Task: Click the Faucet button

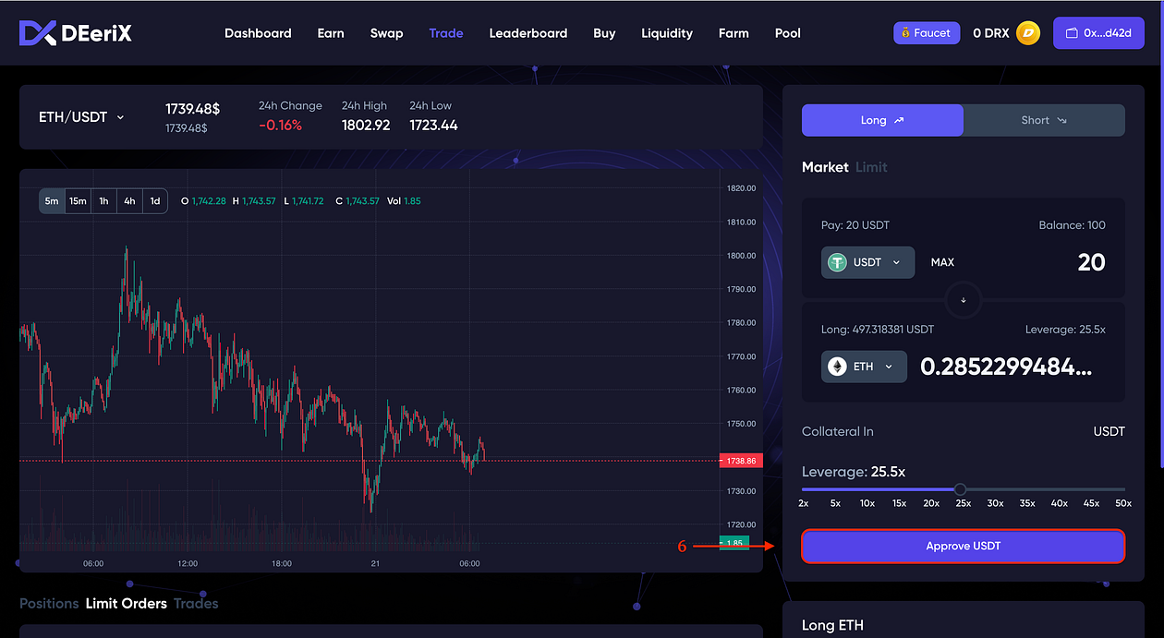Action: [927, 33]
